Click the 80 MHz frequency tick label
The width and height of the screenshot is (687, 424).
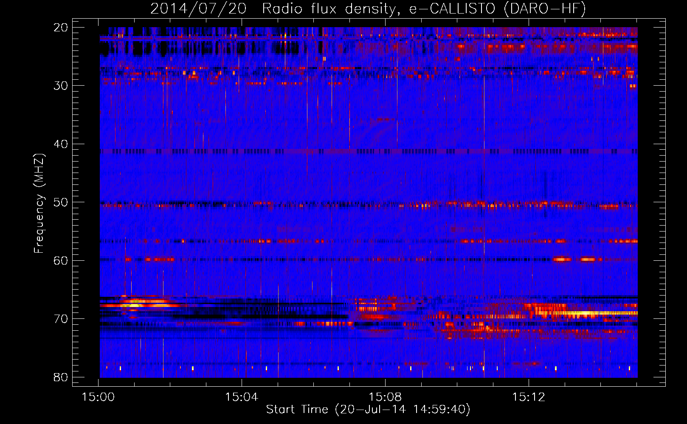click(61, 377)
